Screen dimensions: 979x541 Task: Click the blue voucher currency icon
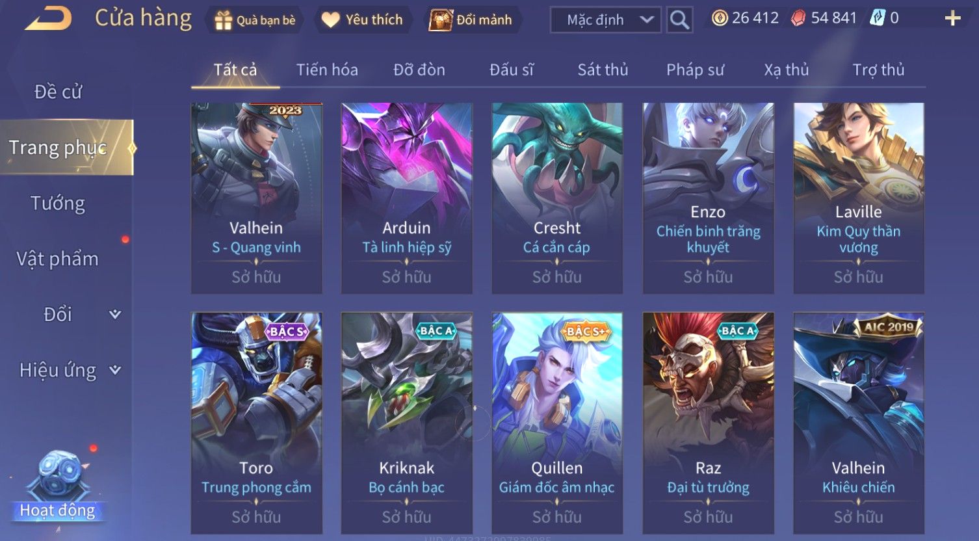click(877, 18)
